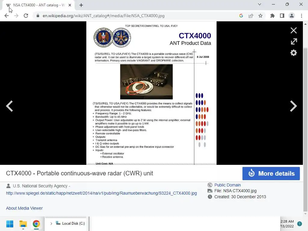Select the NSA CTX4000 - ANT catalog tab
The width and height of the screenshot is (308, 231).
pos(38,5)
